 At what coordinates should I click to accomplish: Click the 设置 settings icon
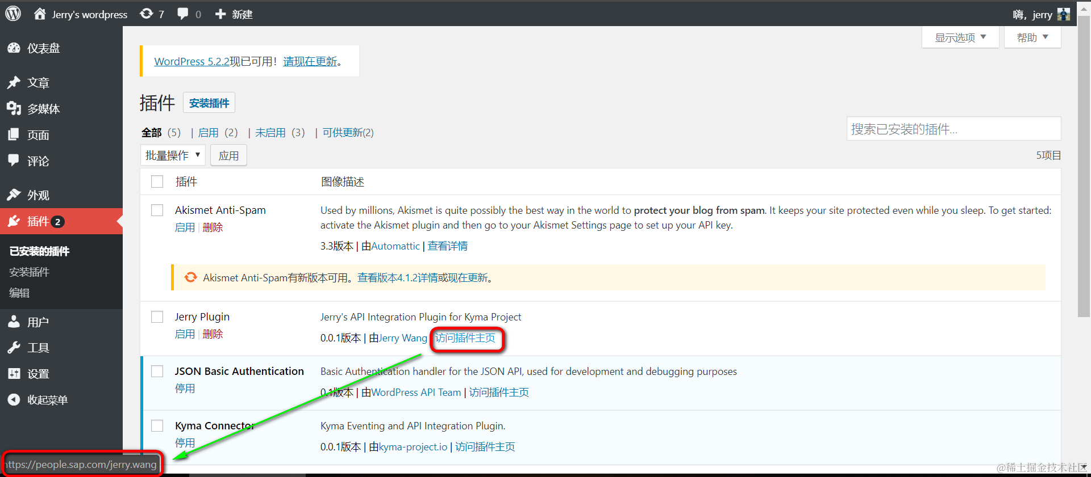point(14,374)
